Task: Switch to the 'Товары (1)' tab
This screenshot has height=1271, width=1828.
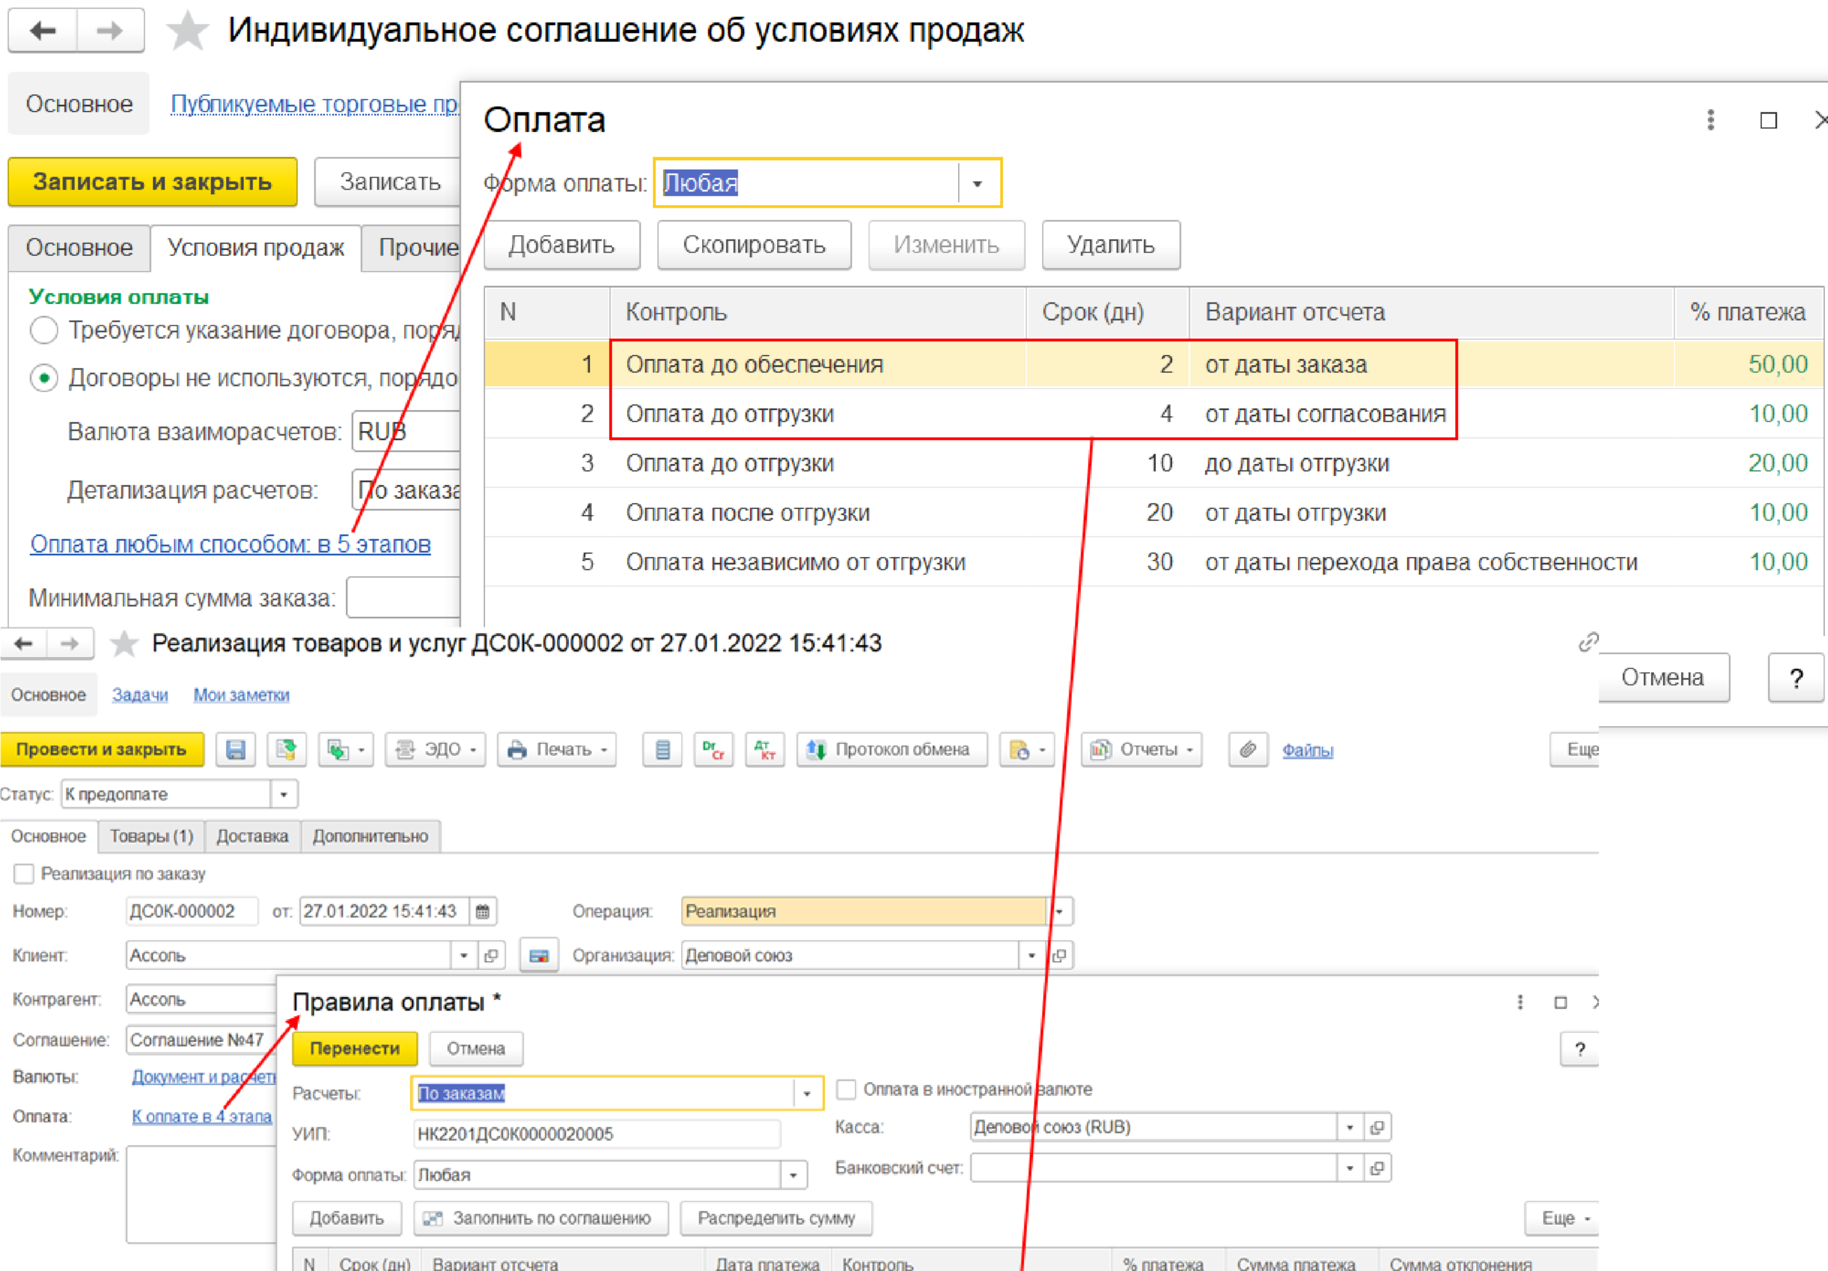Action: (152, 836)
